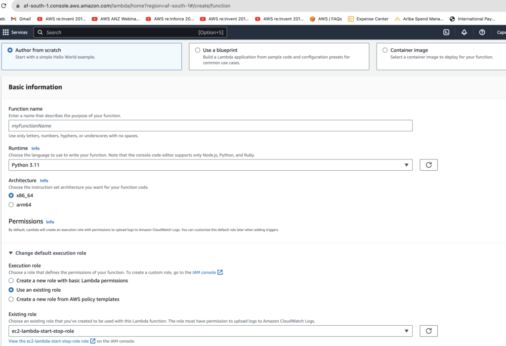Click the Function name text field
Viewport: 506px width, 346px height.
point(210,126)
